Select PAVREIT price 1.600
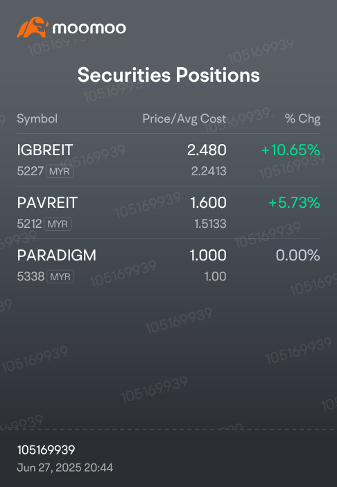The image size is (337, 487). tap(208, 202)
